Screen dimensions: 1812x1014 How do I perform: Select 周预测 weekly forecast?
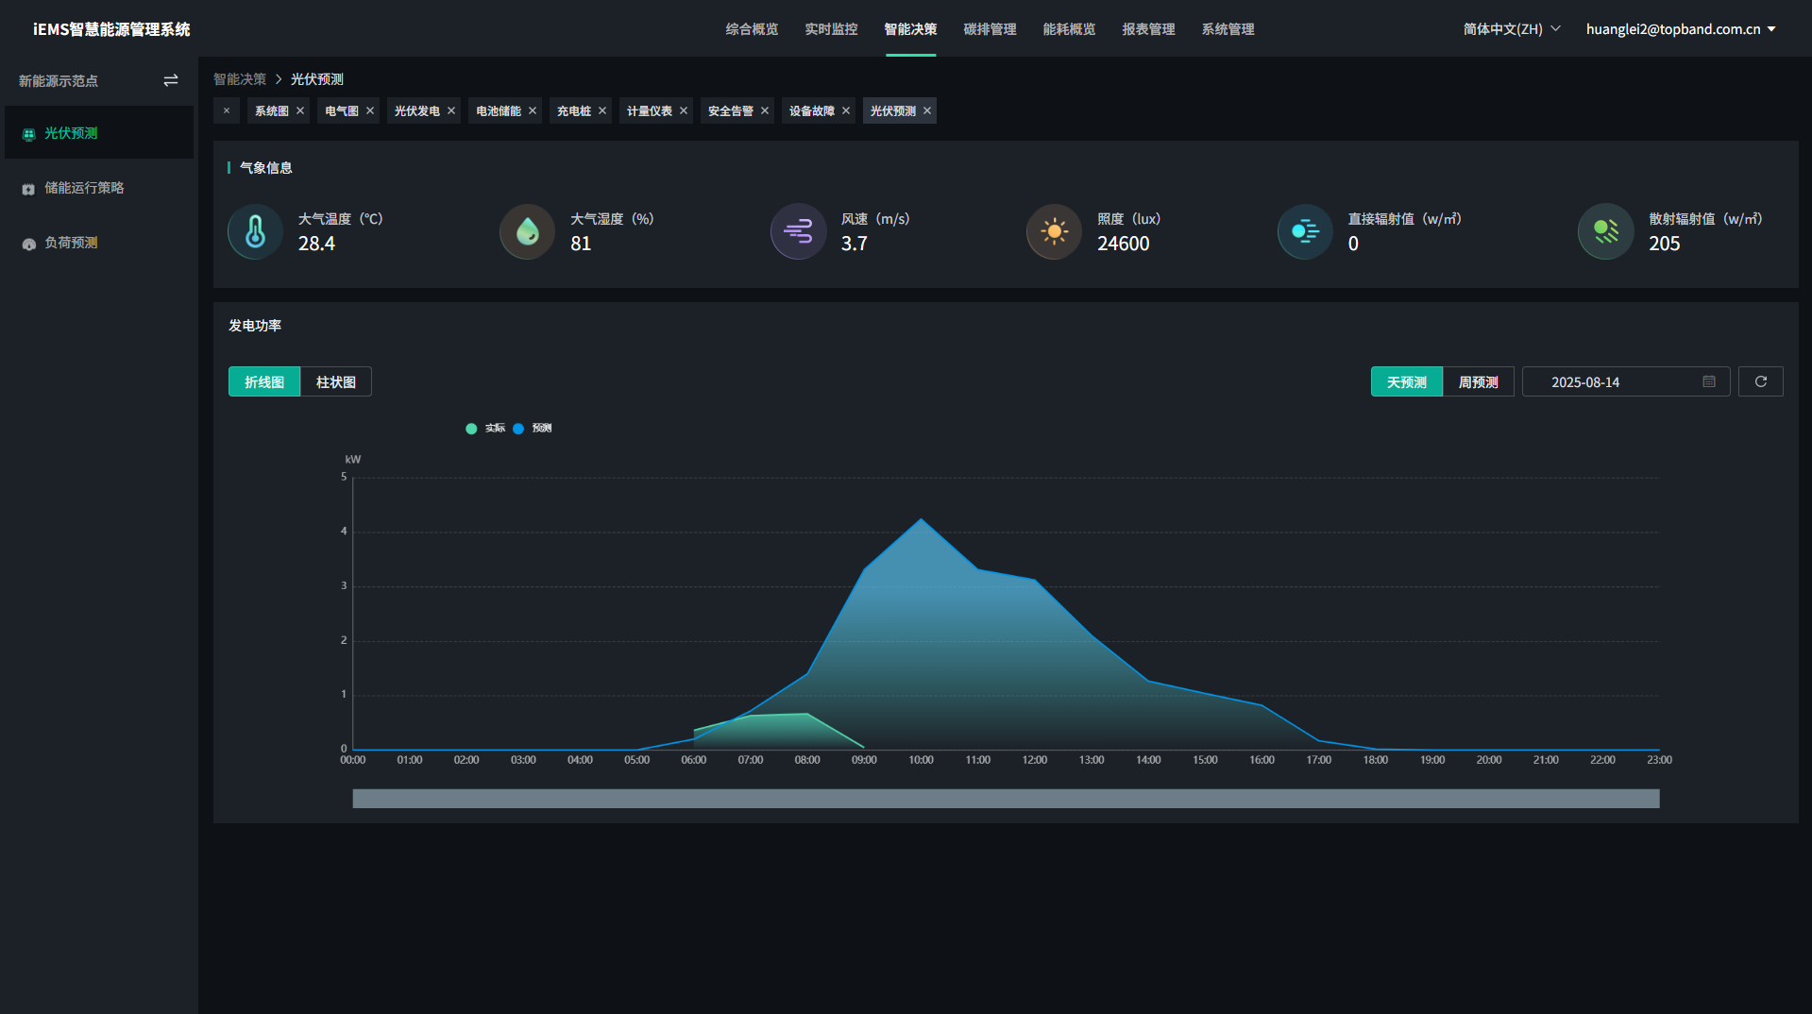pyautogui.click(x=1479, y=381)
